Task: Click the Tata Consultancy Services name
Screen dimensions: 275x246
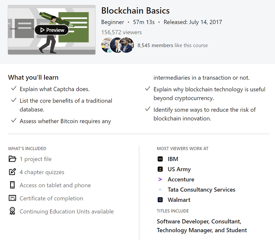Action: point(201,190)
